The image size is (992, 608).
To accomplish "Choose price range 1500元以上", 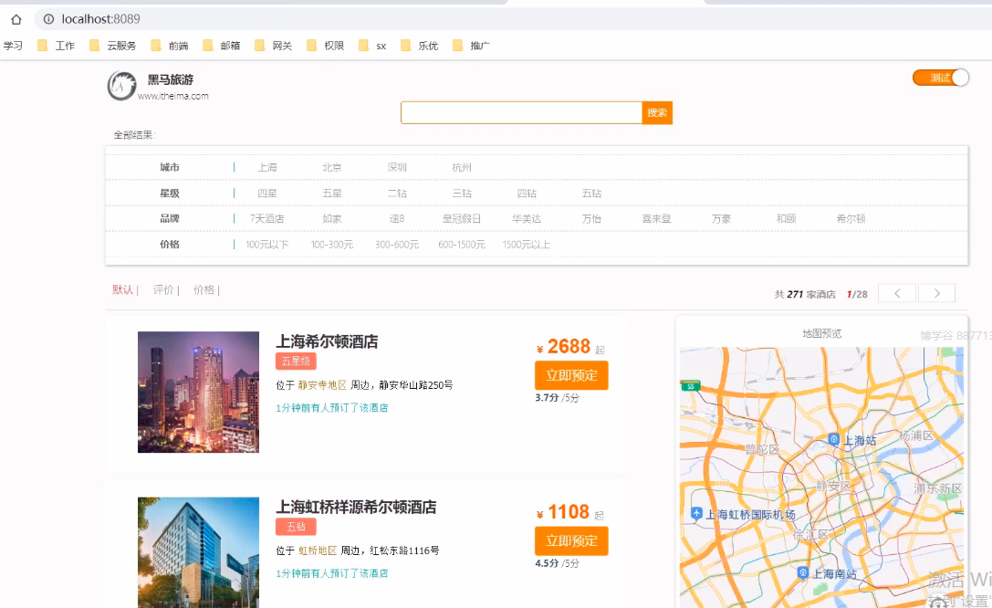I will coord(527,245).
